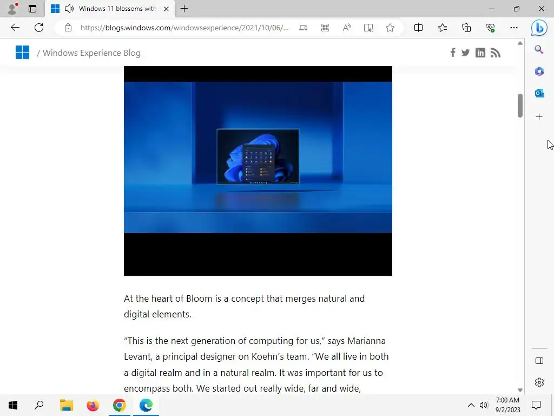
Task: Open Browser essentials heart icon
Action: pyautogui.click(x=490, y=28)
